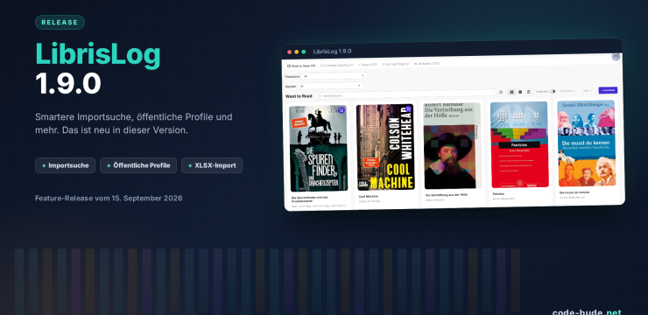The width and height of the screenshot is (648, 315).
Task: Open the Spurenfinder book cover
Action: pos(318,149)
